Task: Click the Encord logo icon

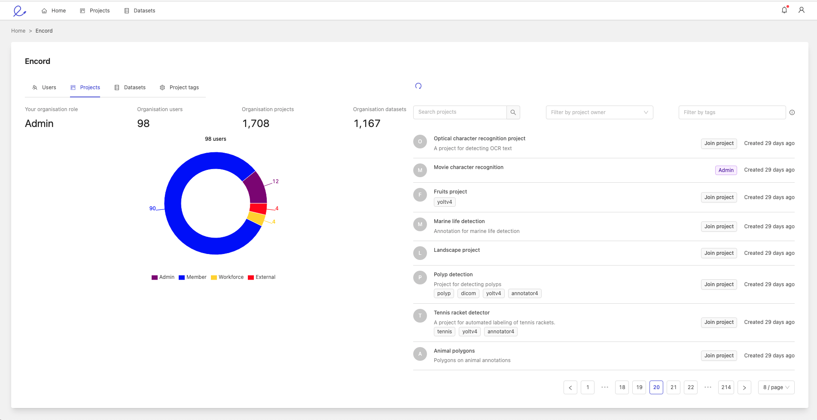Action: [x=19, y=11]
